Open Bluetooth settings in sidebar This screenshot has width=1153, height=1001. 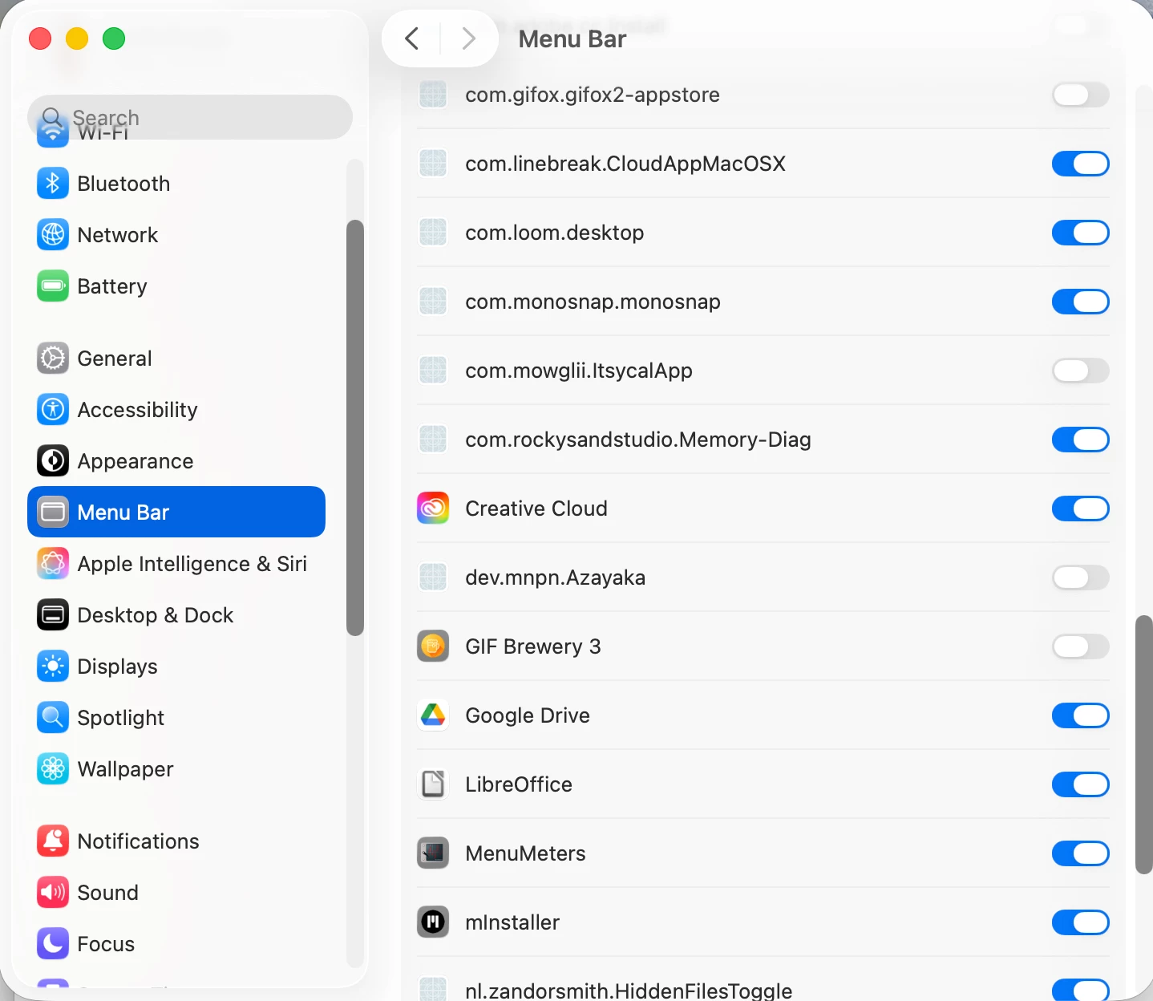[x=176, y=184]
